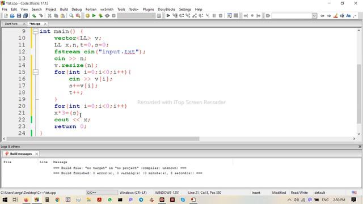
Task: Click the C/C++ language status field
Action: (x=102, y=193)
